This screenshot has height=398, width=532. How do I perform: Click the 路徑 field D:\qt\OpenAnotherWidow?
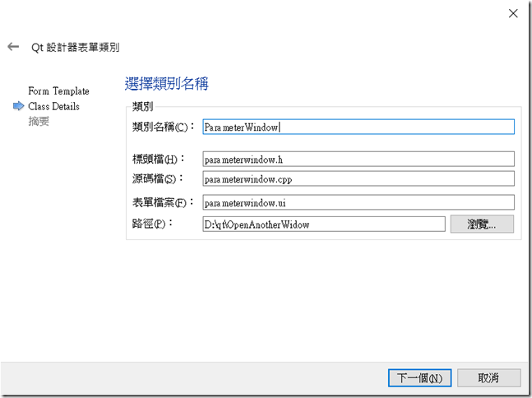[324, 224]
